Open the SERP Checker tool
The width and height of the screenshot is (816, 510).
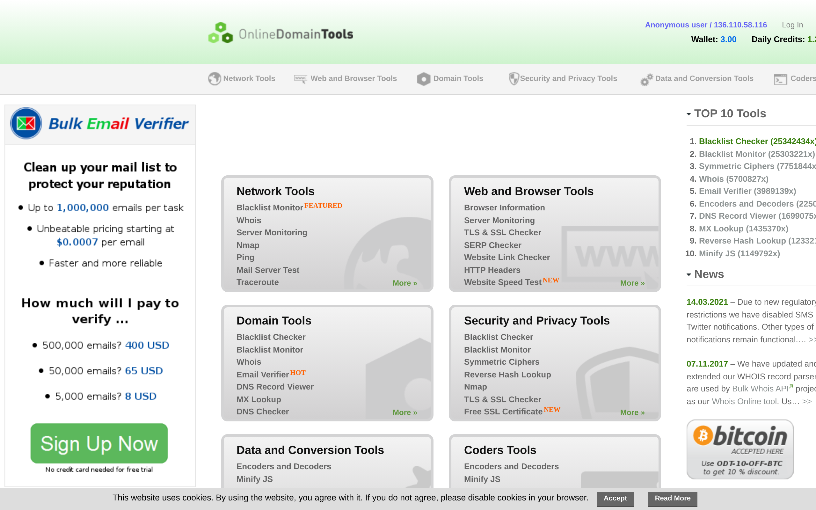pos(492,245)
